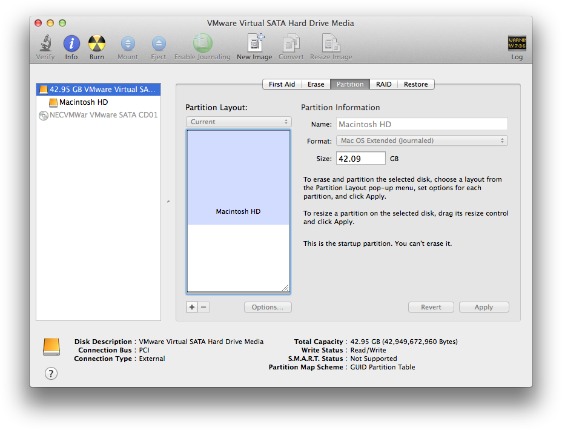Click the Options... button
This screenshot has height=430, width=562.
tap(268, 307)
